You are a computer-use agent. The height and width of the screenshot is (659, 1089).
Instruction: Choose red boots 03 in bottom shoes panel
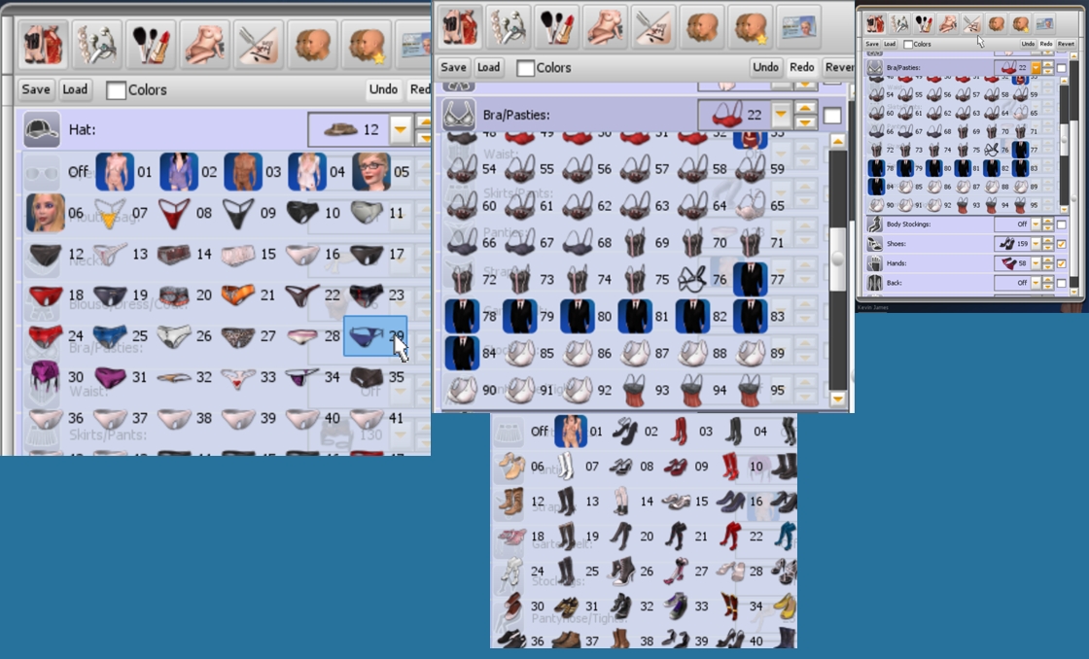[680, 432]
